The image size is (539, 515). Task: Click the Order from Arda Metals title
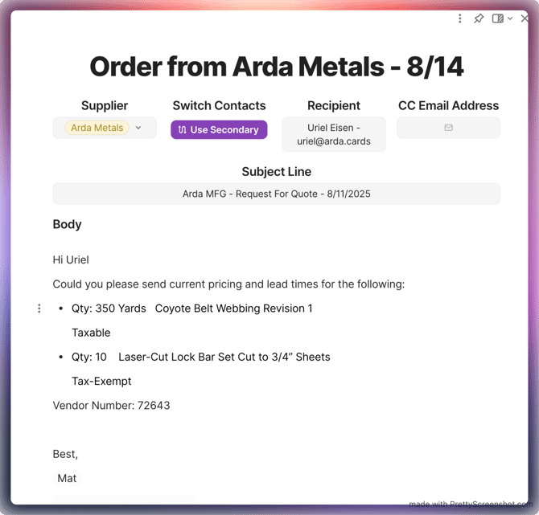point(276,66)
